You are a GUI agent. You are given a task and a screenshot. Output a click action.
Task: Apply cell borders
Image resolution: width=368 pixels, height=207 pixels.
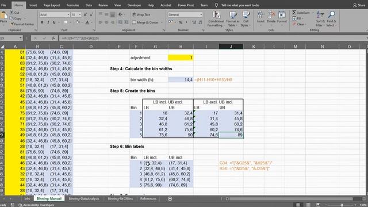click(66, 22)
